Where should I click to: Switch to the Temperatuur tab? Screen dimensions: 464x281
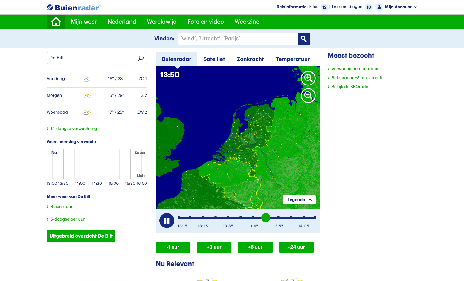click(x=293, y=59)
